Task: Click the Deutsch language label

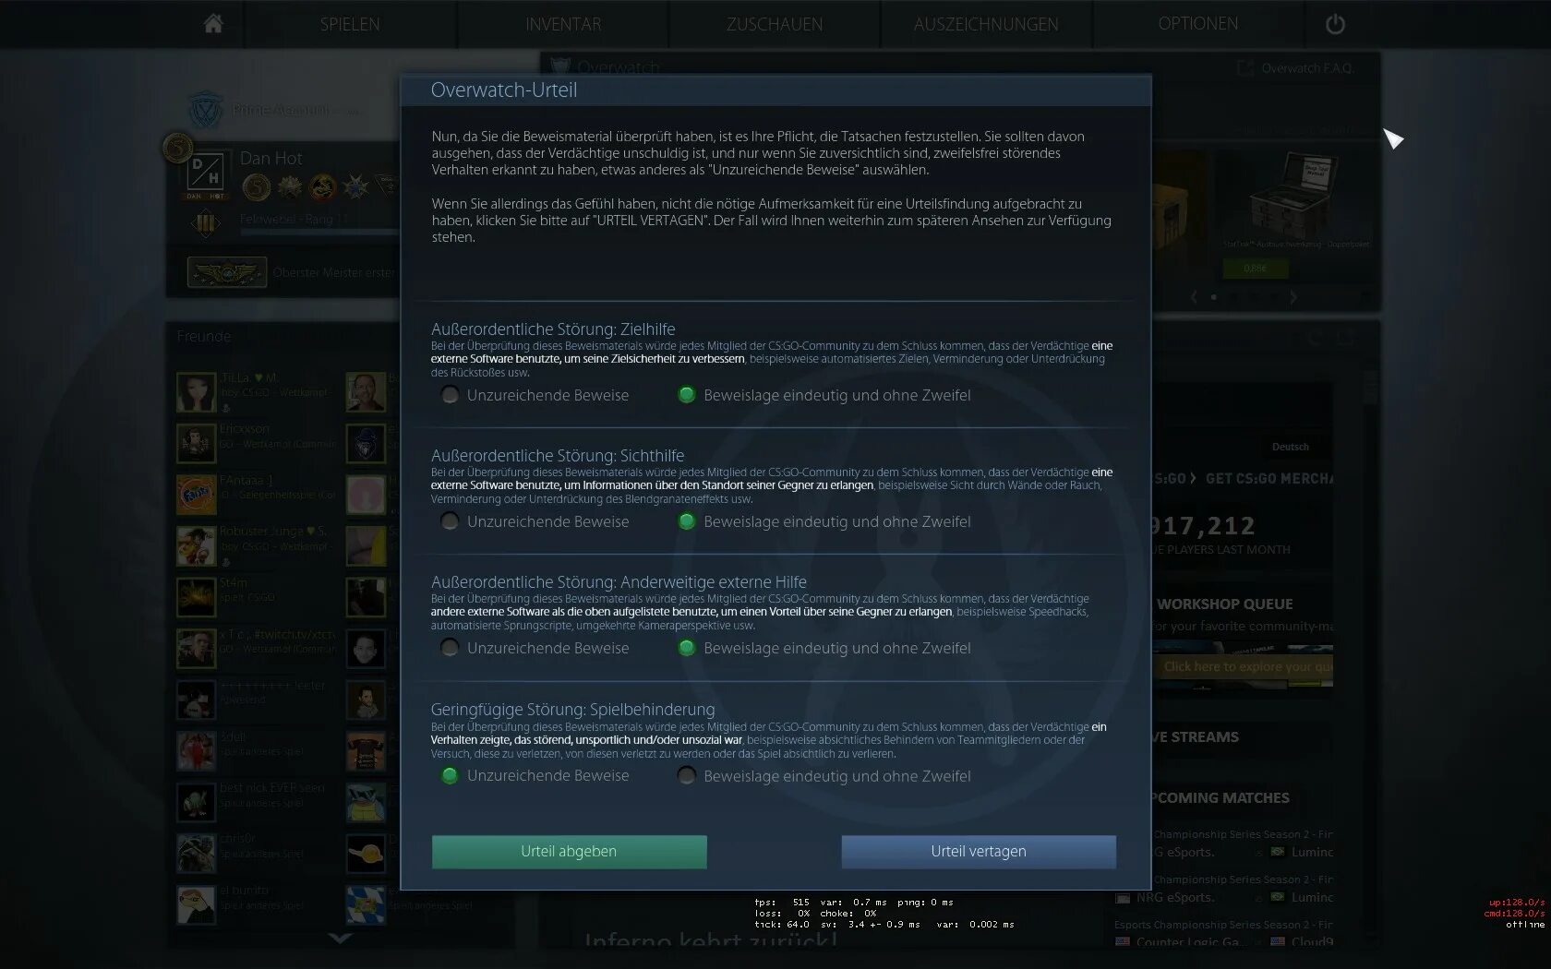Action: (1290, 447)
